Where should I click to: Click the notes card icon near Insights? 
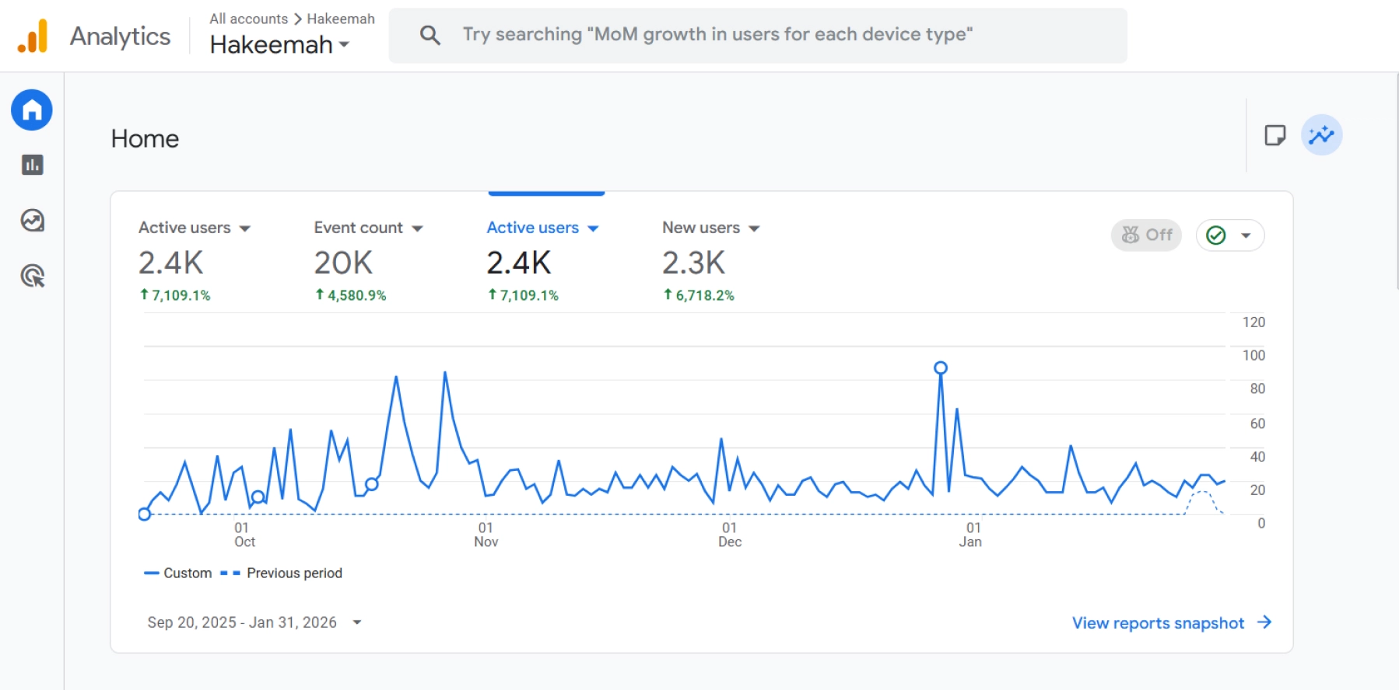pos(1275,134)
